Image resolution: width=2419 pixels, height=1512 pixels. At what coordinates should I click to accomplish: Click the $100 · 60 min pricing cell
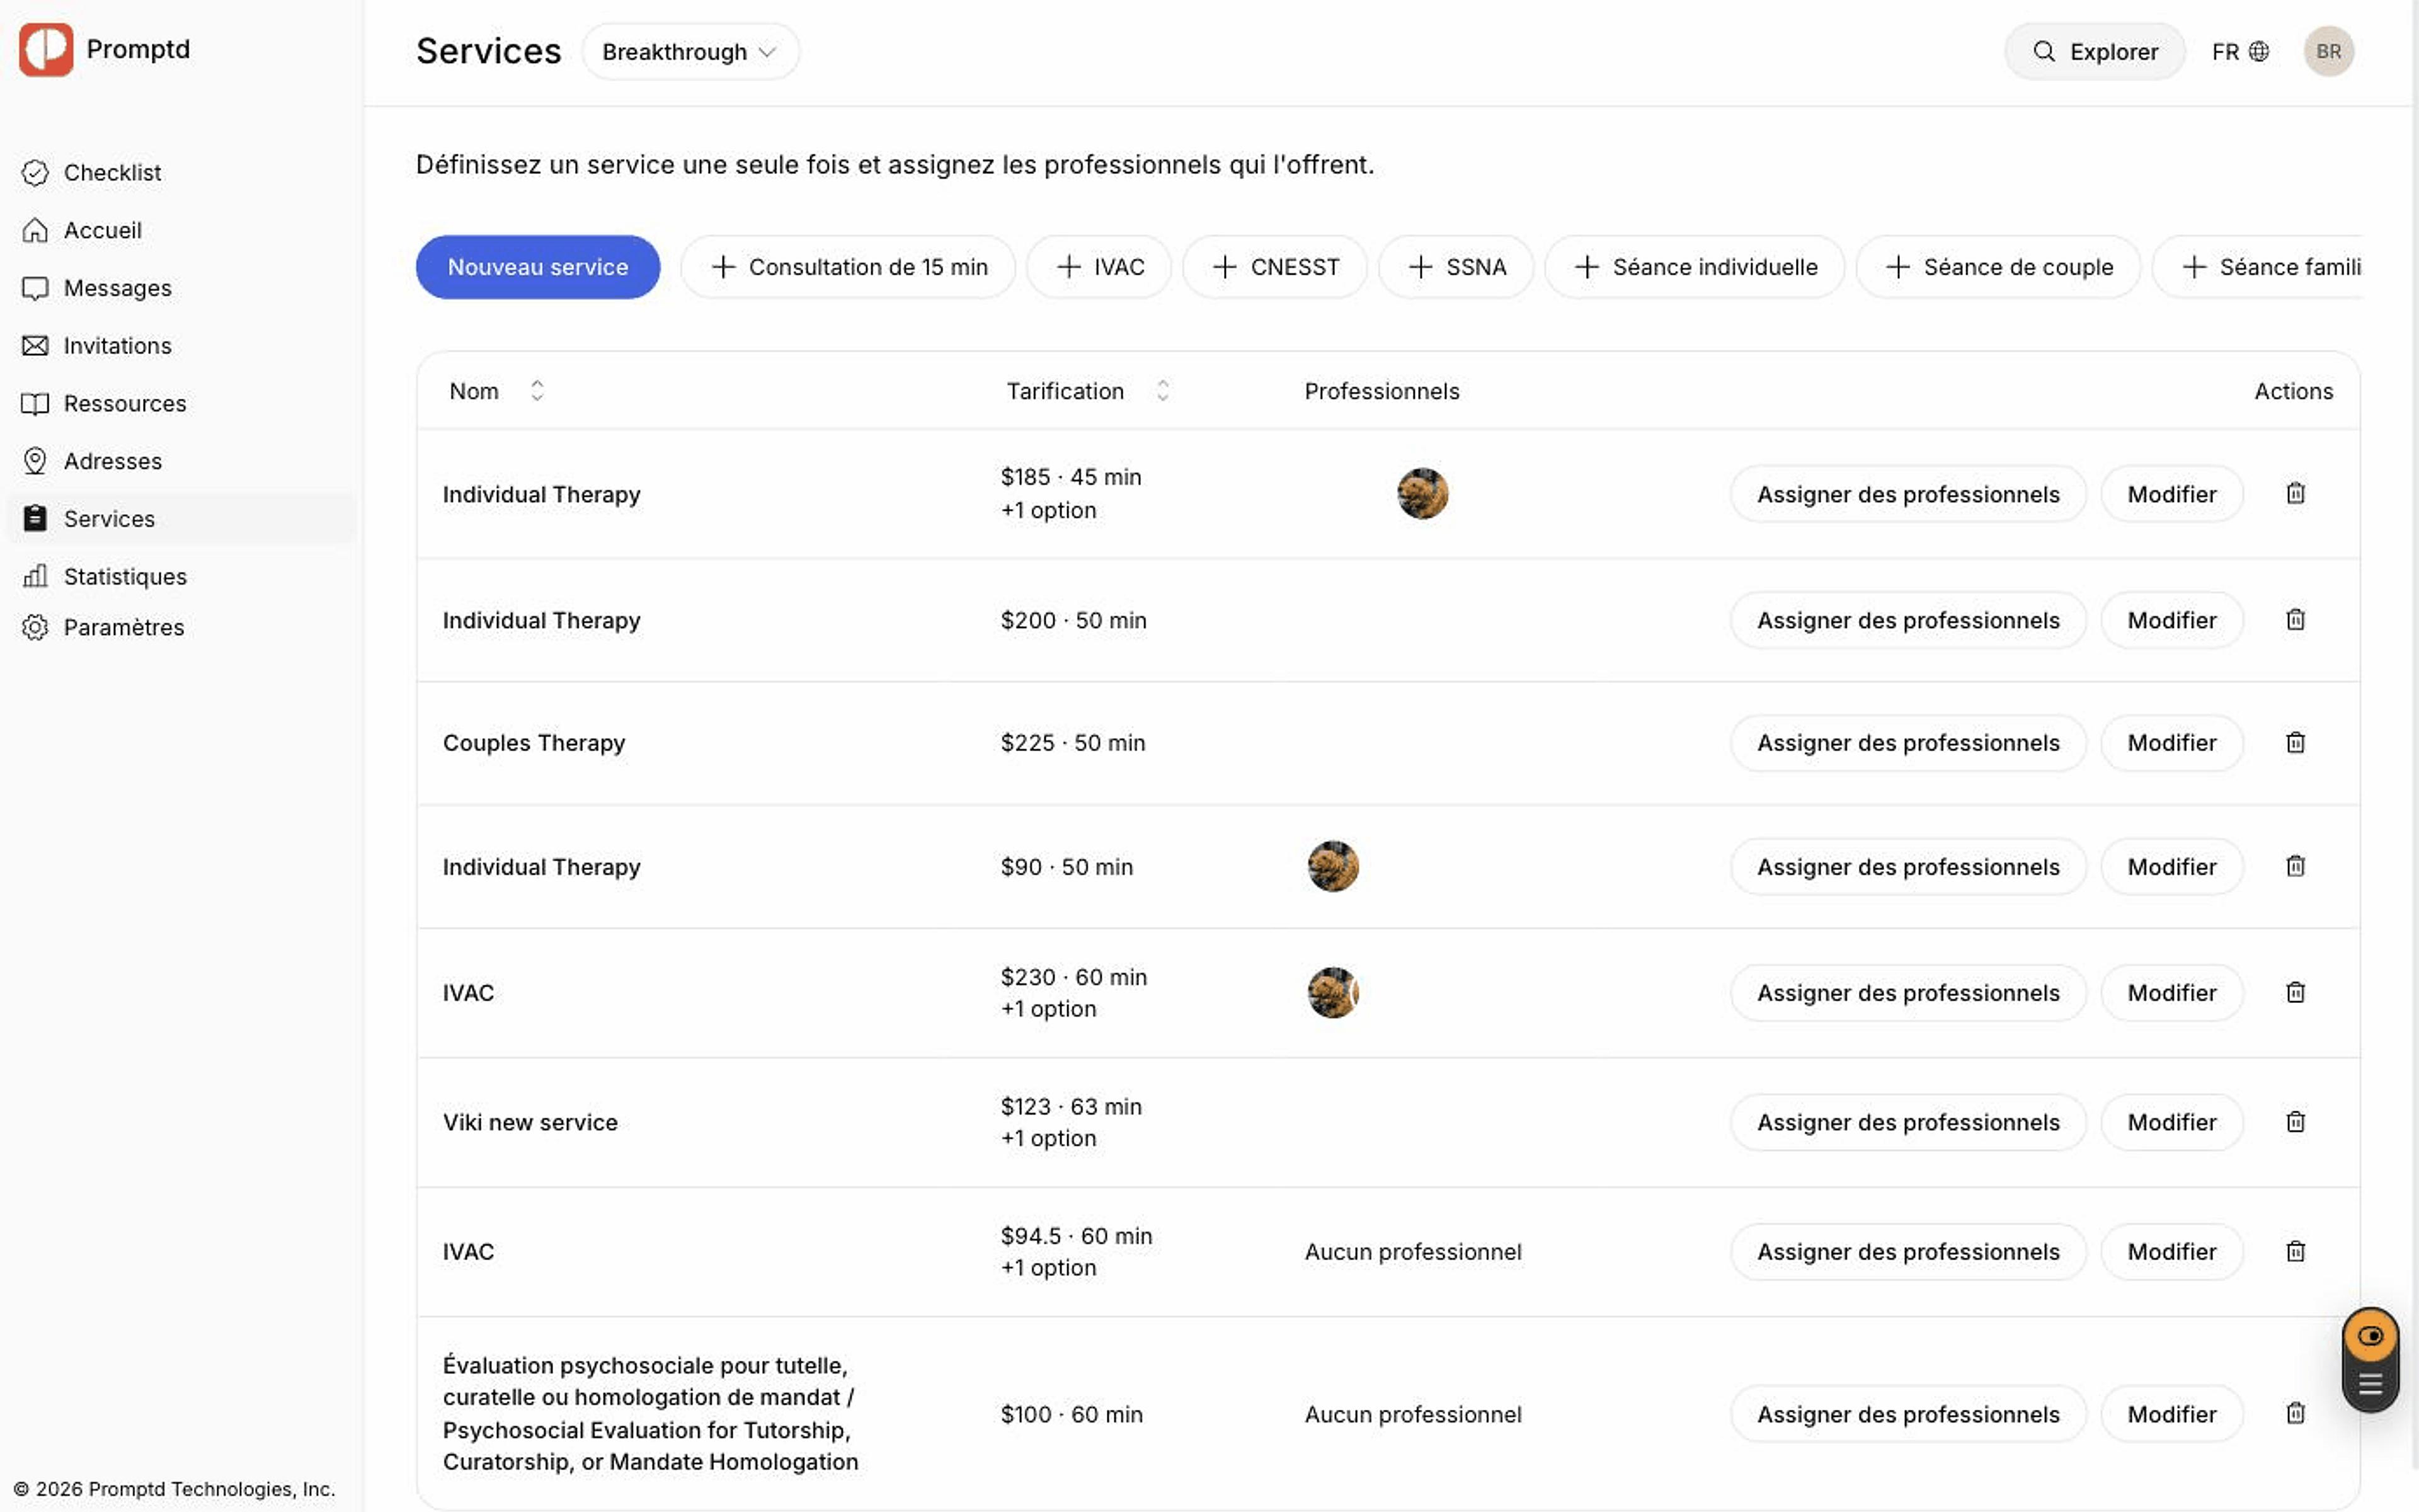click(x=1072, y=1414)
